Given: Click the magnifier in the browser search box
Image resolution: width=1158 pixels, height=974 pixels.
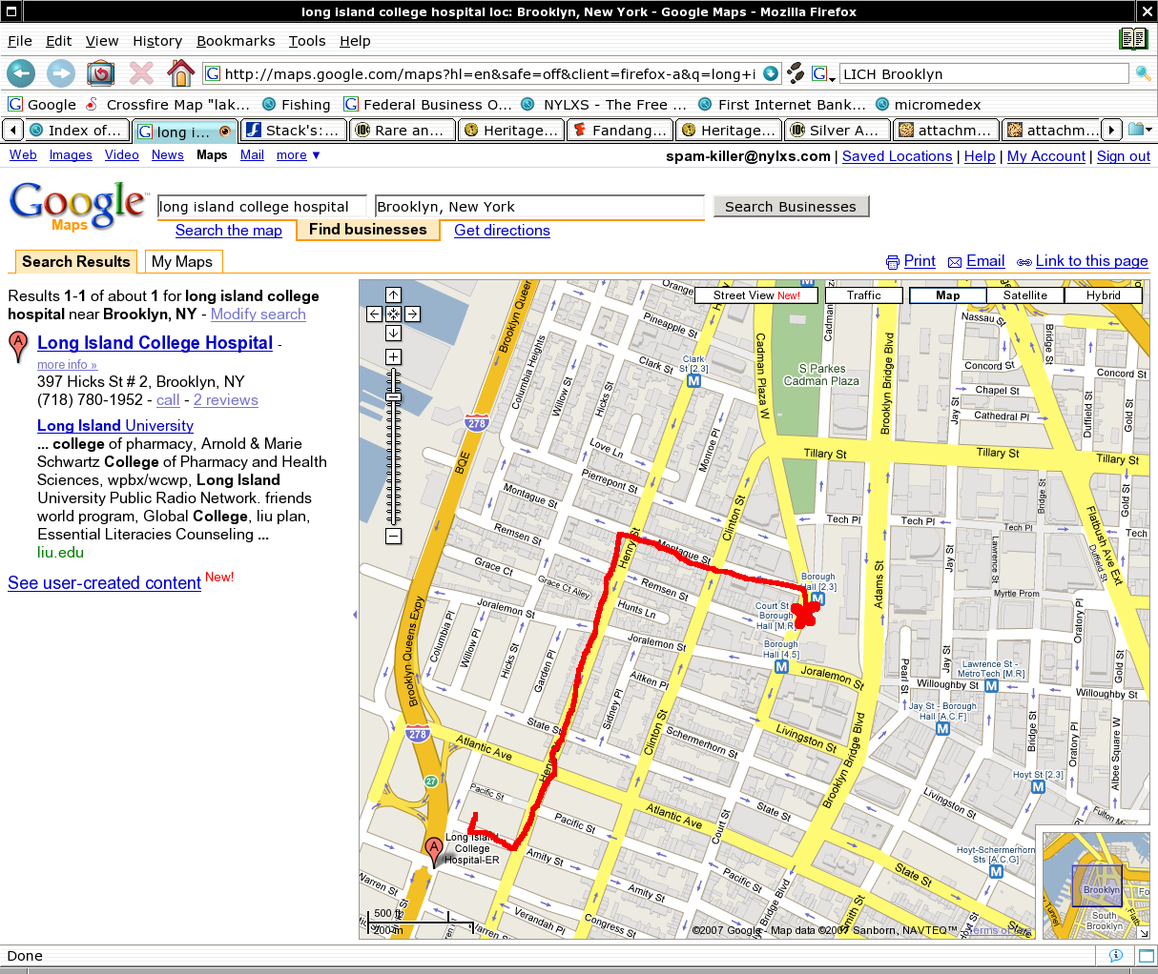Looking at the screenshot, I should pos(1143,73).
